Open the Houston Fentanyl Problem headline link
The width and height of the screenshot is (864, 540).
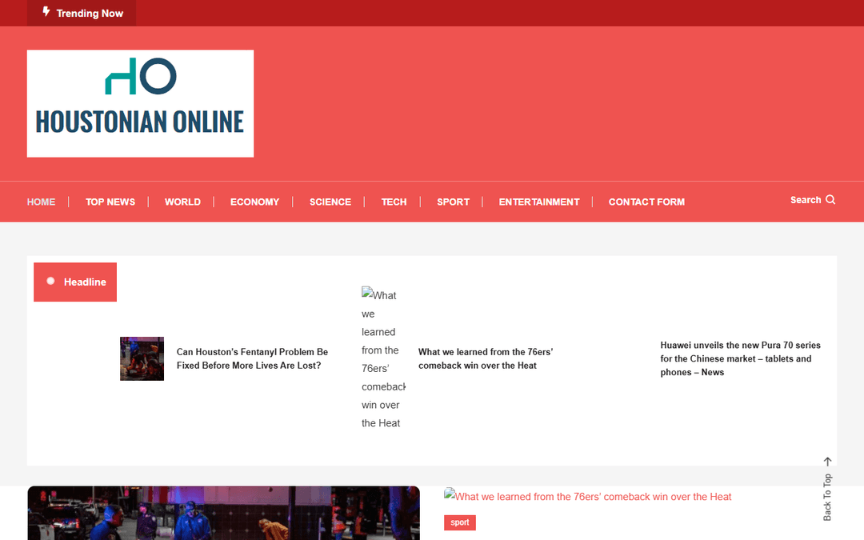[x=252, y=358]
